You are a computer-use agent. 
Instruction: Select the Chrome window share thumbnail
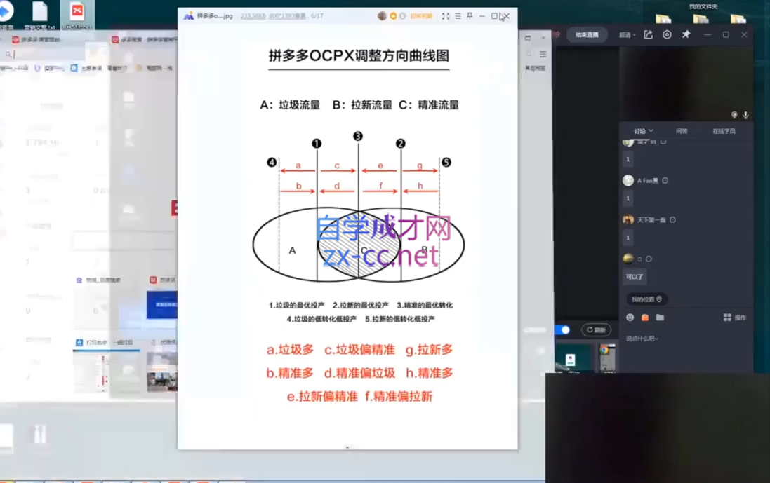pyautogui.click(x=607, y=358)
